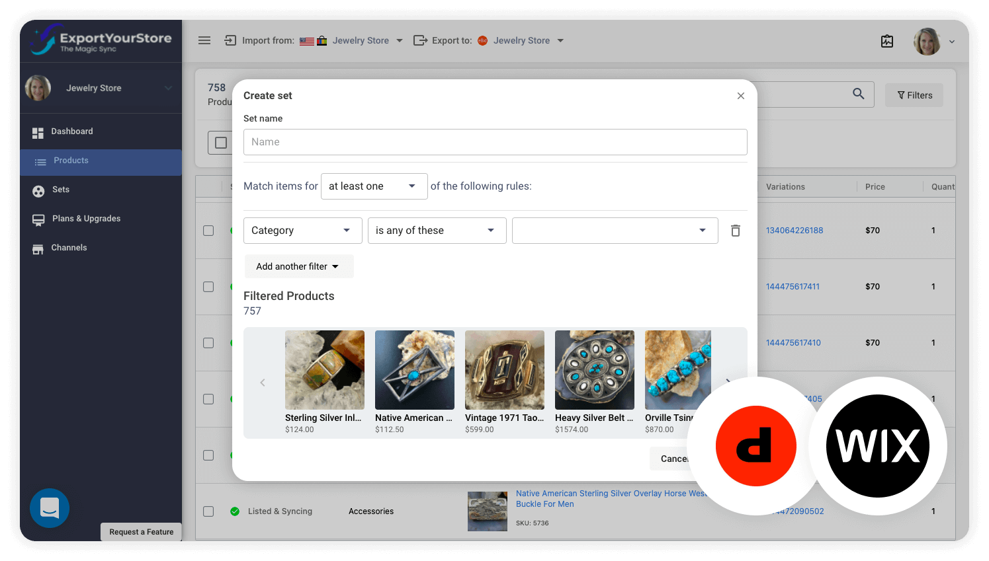The width and height of the screenshot is (989, 561).
Task: Click the ExportYourStore logo
Action: point(99,40)
